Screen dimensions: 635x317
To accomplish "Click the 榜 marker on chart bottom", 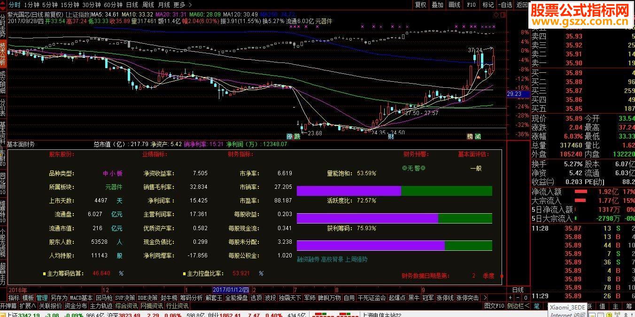I will 470,137.
